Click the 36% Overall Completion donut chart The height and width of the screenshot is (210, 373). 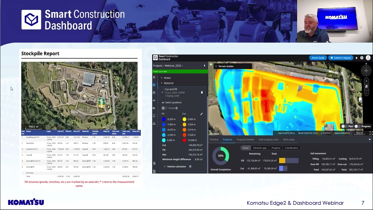point(221,155)
